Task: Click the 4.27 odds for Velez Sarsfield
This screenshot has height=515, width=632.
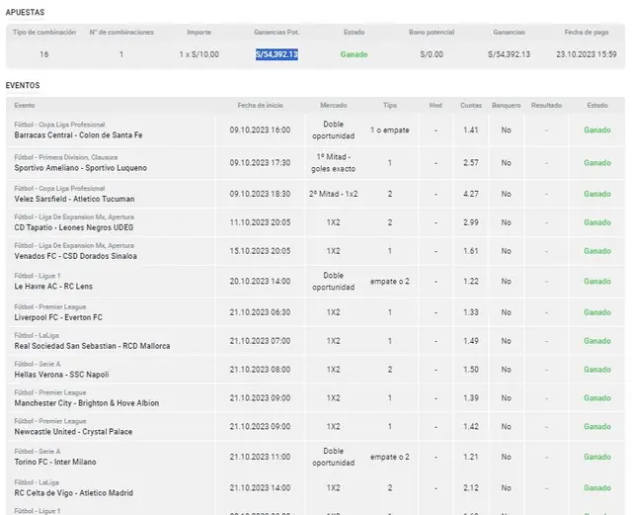Action: point(471,193)
